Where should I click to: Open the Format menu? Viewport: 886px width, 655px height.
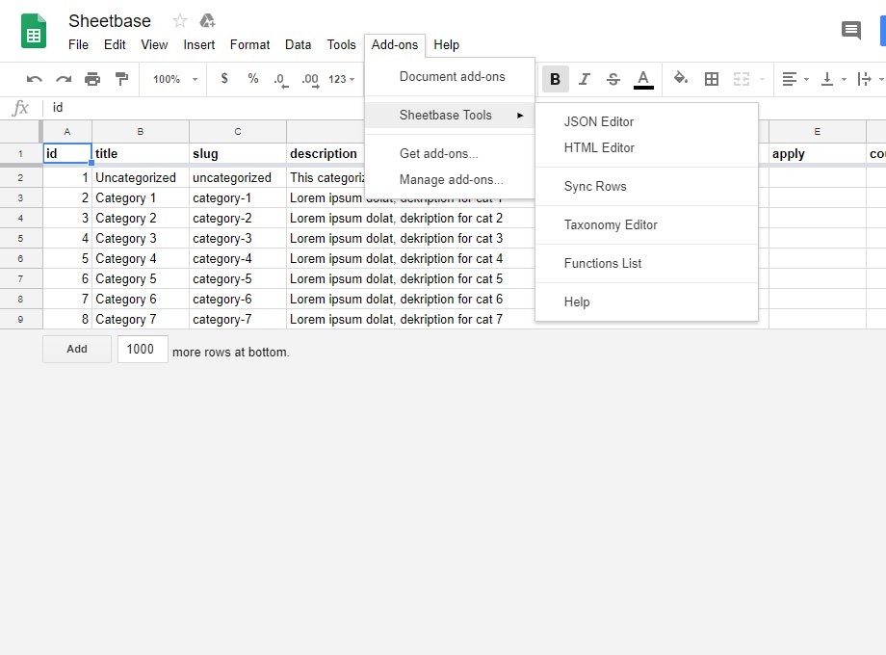coord(249,44)
